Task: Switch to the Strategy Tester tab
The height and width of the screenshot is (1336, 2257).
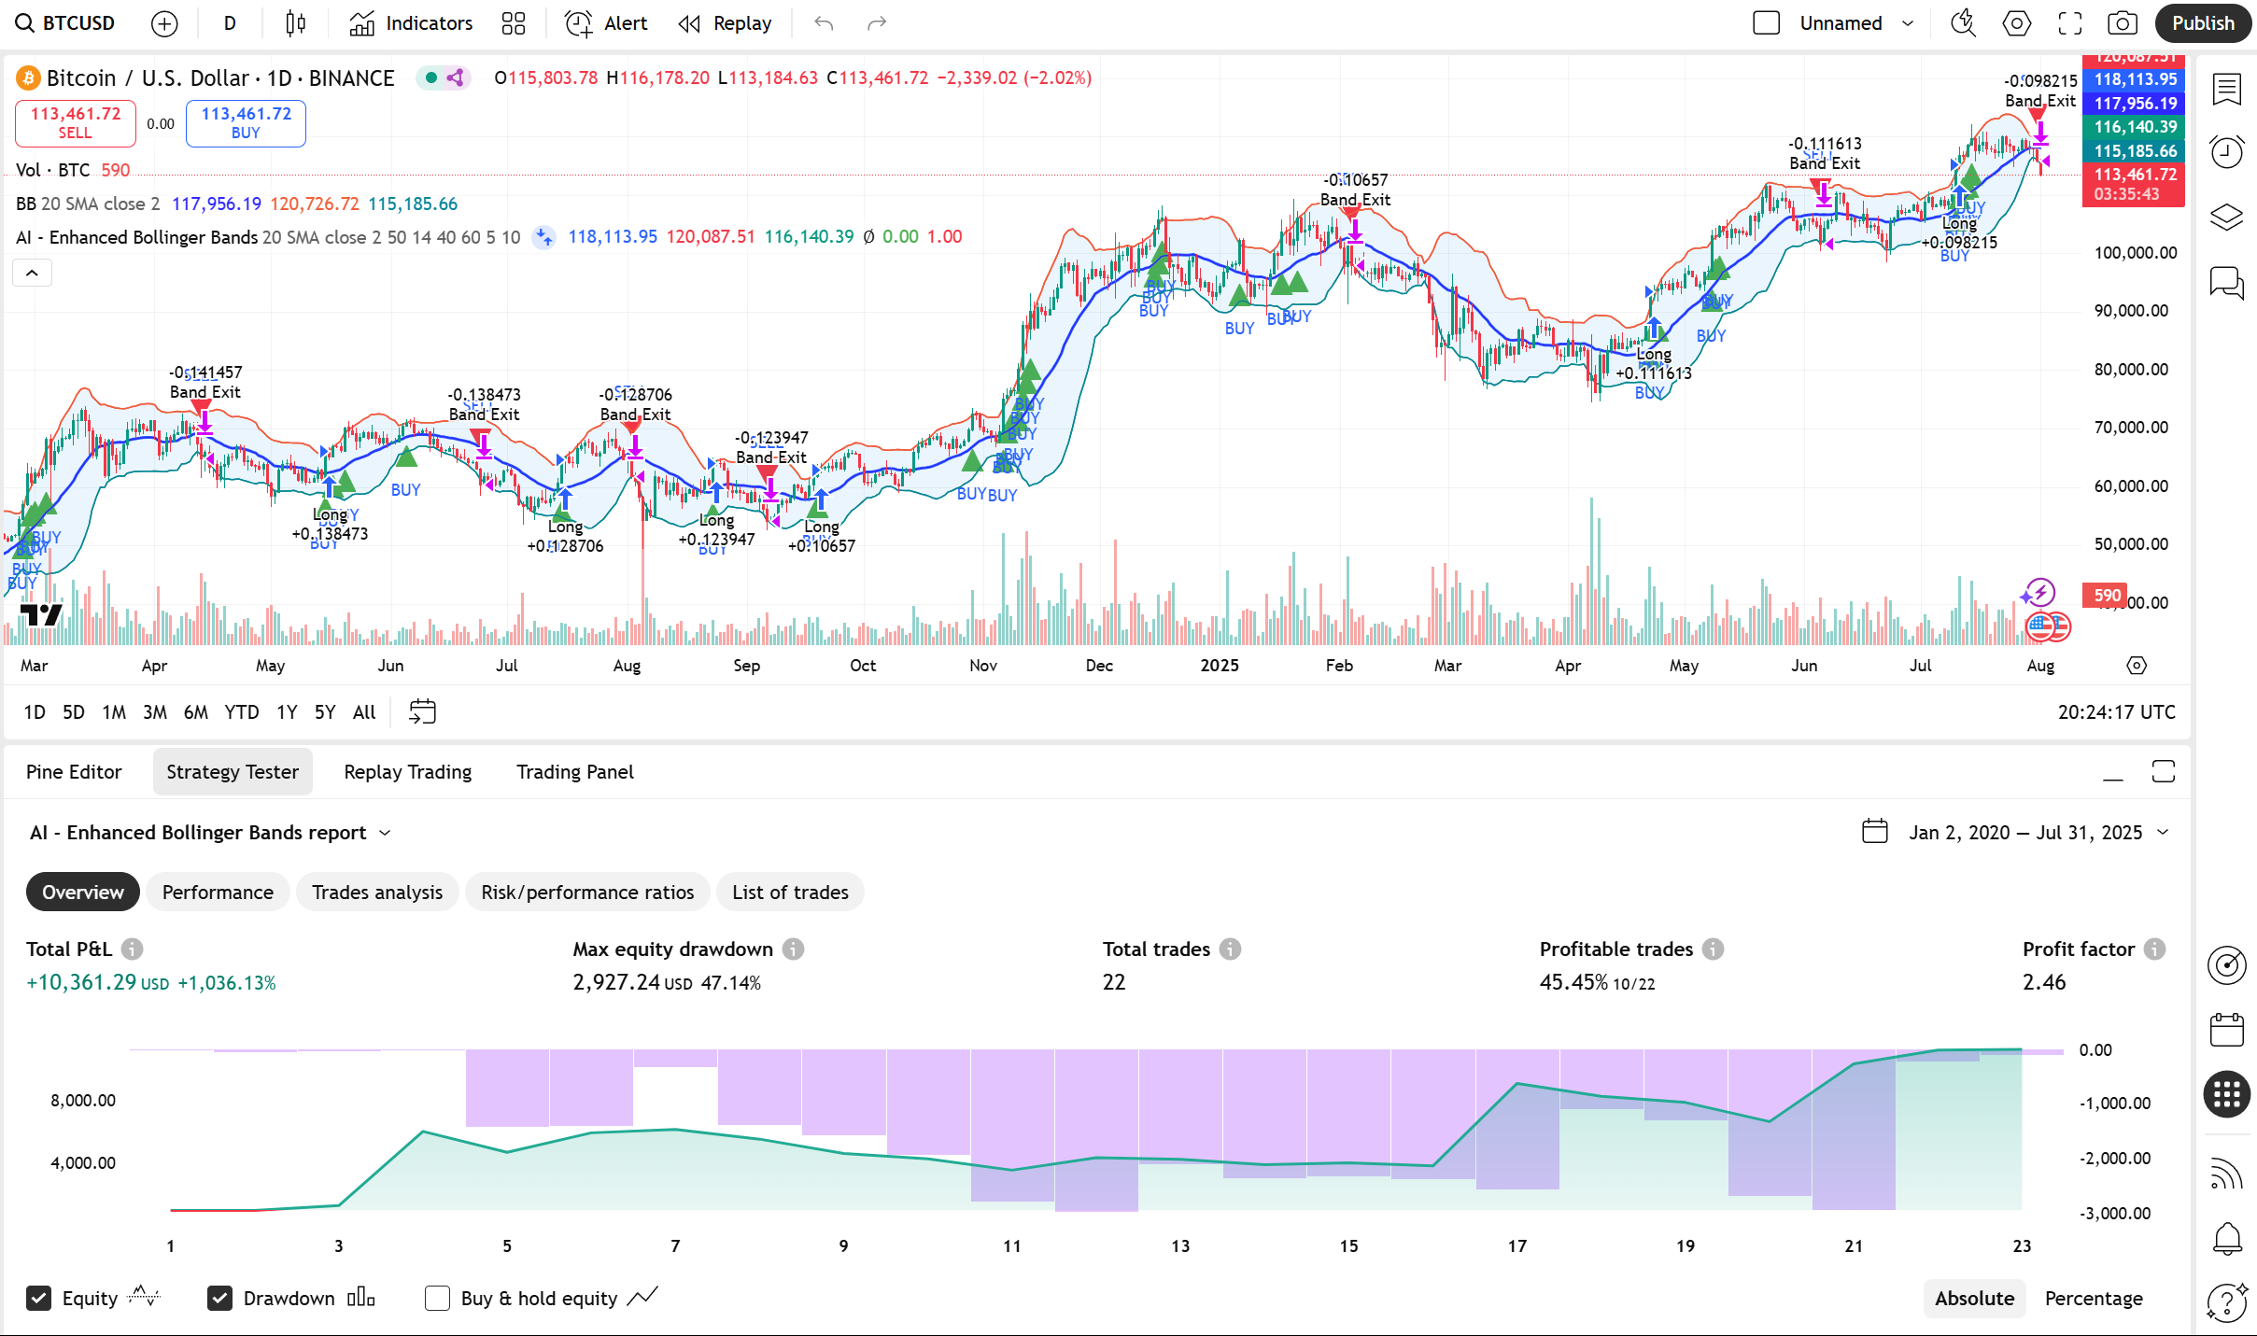Action: click(x=233, y=772)
